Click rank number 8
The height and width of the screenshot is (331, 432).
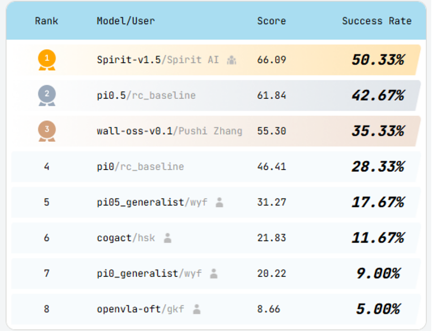[x=47, y=309]
